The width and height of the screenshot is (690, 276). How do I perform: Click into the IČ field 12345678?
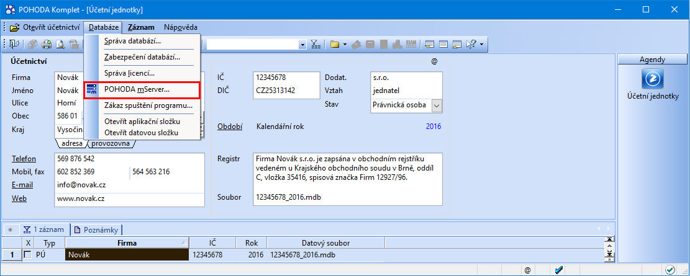click(x=286, y=78)
